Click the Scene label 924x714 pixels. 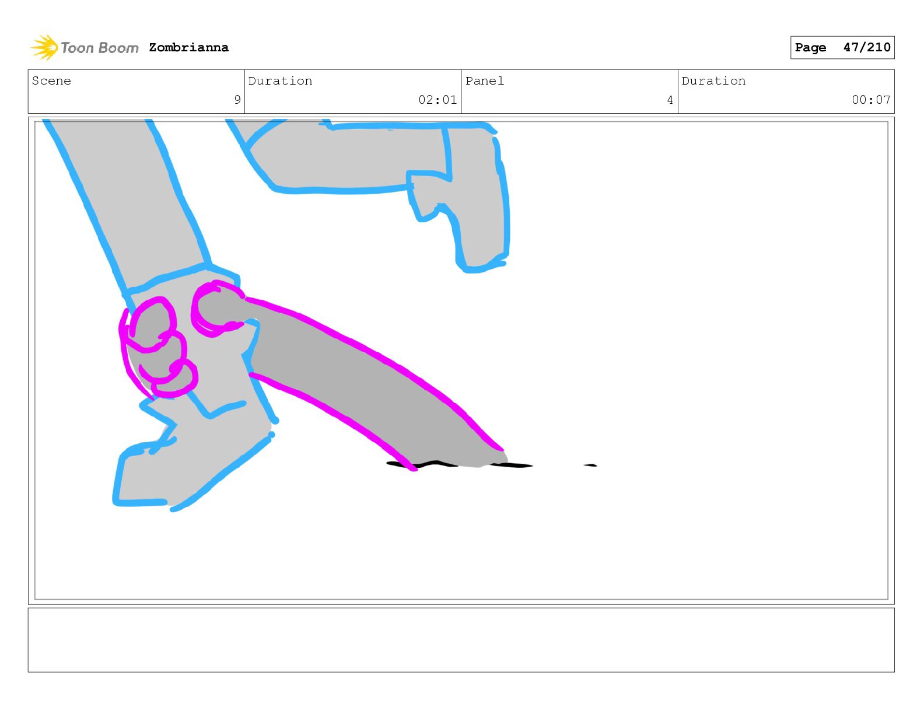51,80
